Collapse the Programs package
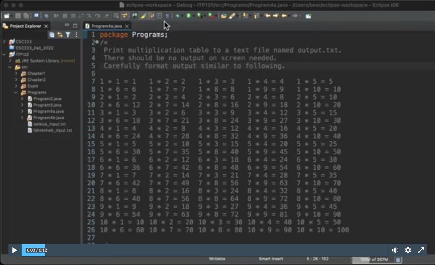This screenshot has width=436, height=265. click(17, 92)
